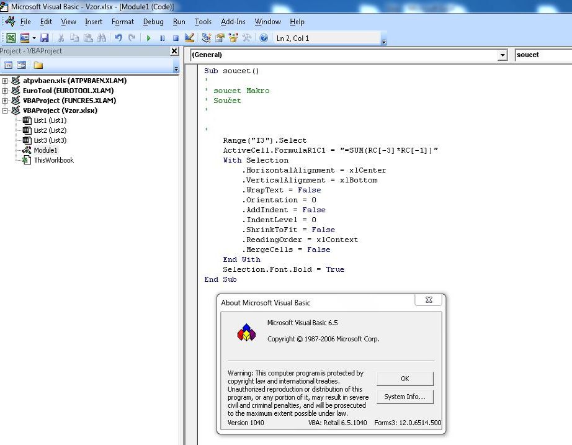This screenshot has height=445, width=572.
Task: Click the Reset (stop) toolbar icon
Action: [x=176, y=38]
